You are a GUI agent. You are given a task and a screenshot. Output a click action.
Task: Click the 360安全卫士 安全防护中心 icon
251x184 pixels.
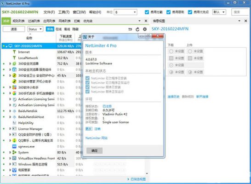[14, 75]
